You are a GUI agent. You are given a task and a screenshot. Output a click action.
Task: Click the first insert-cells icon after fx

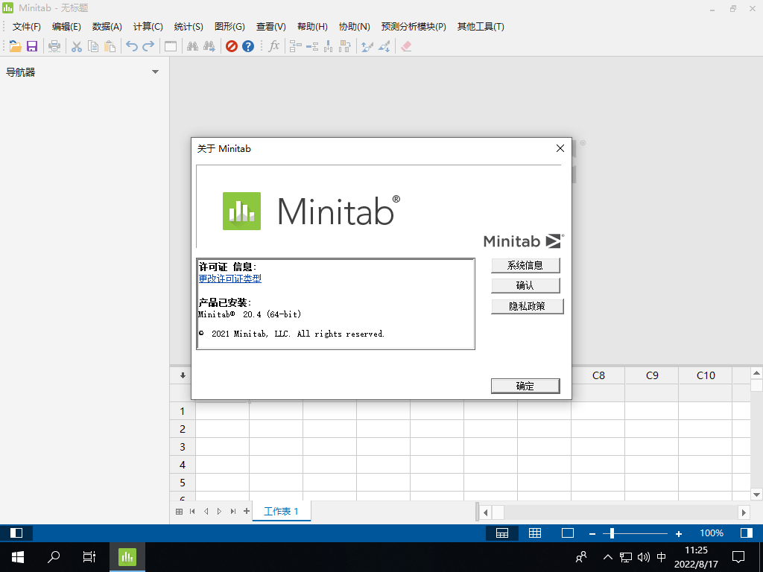295,46
